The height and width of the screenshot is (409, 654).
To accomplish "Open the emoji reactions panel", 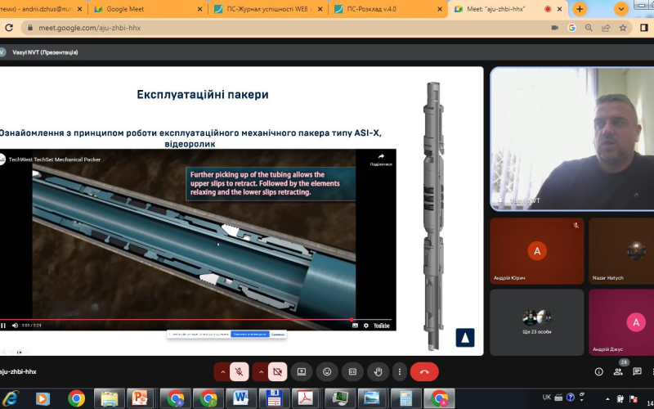I will (x=327, y=371).
